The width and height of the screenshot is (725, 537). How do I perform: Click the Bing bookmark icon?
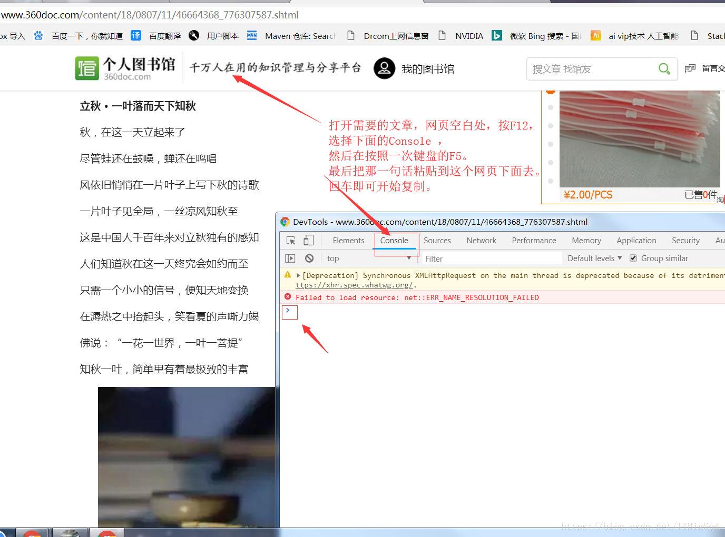point(496,35)
